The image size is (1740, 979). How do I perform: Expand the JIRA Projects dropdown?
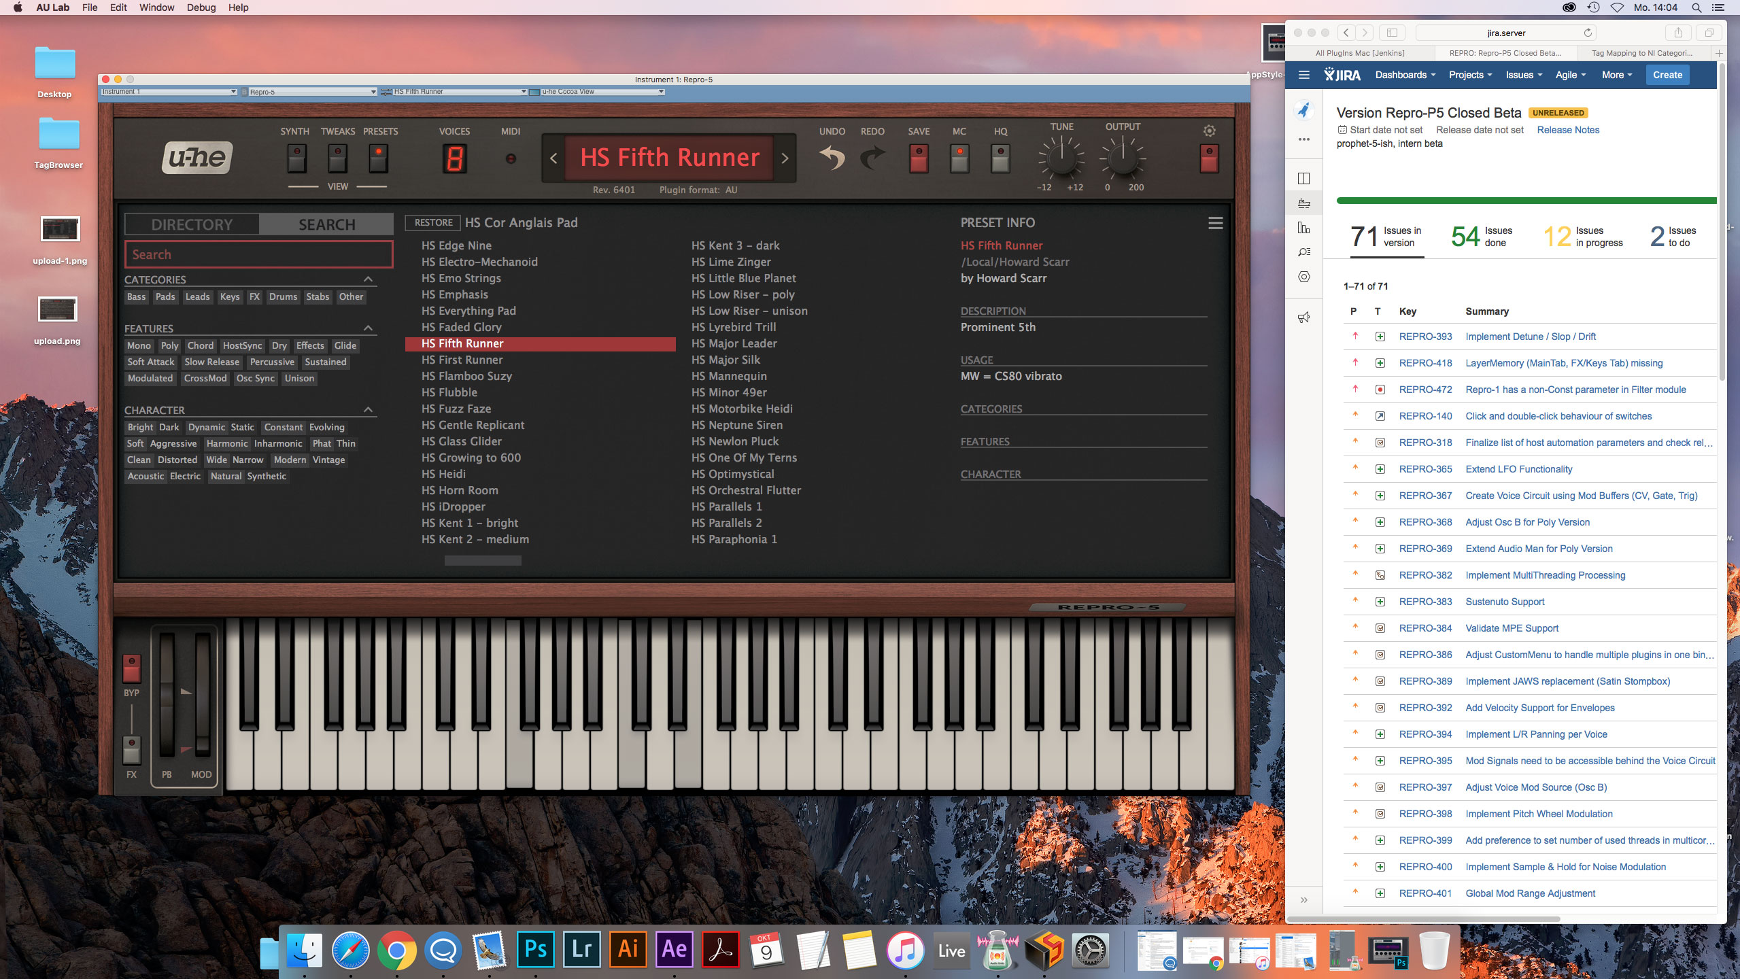1470,75
